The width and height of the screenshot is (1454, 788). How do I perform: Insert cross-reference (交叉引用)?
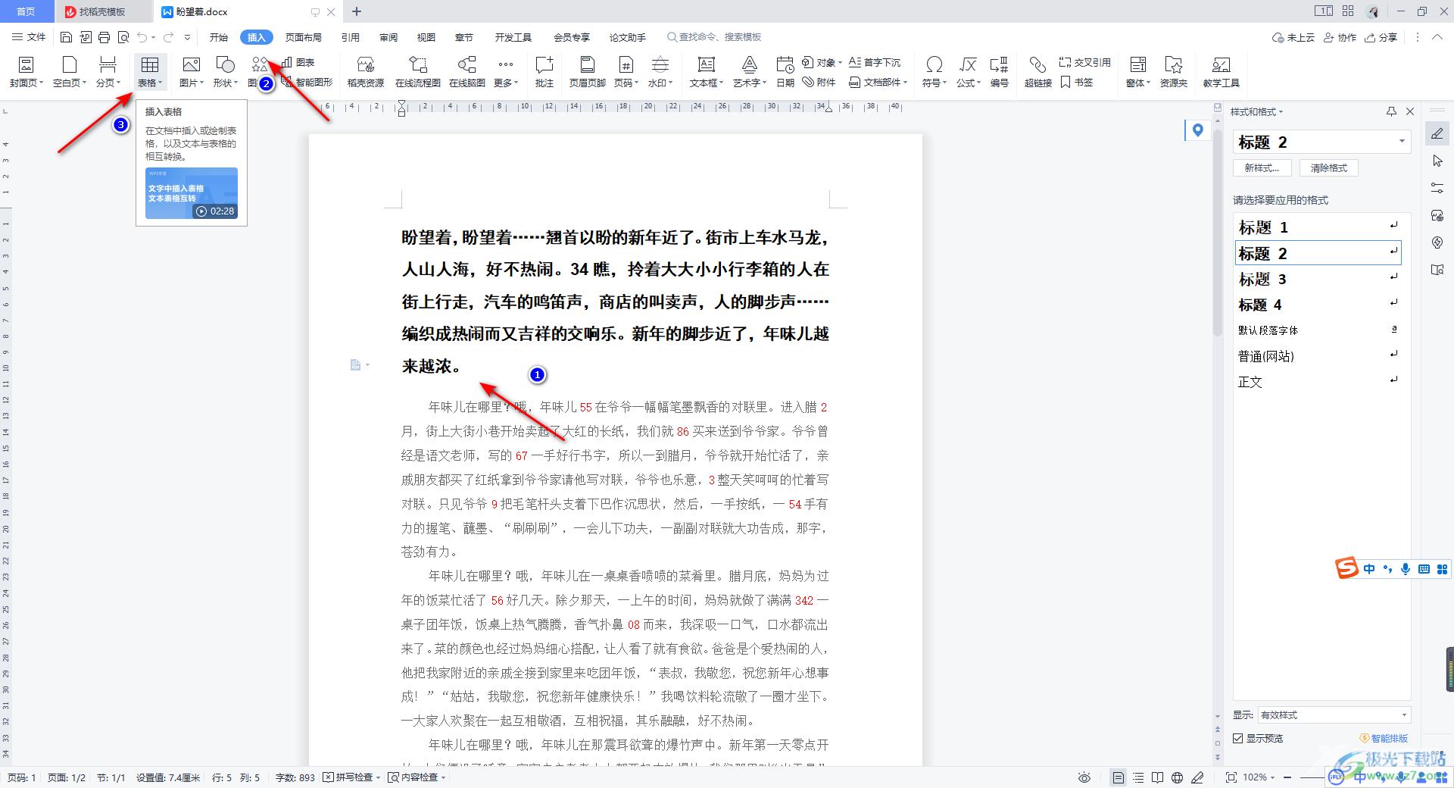[x=1085, y=62]
